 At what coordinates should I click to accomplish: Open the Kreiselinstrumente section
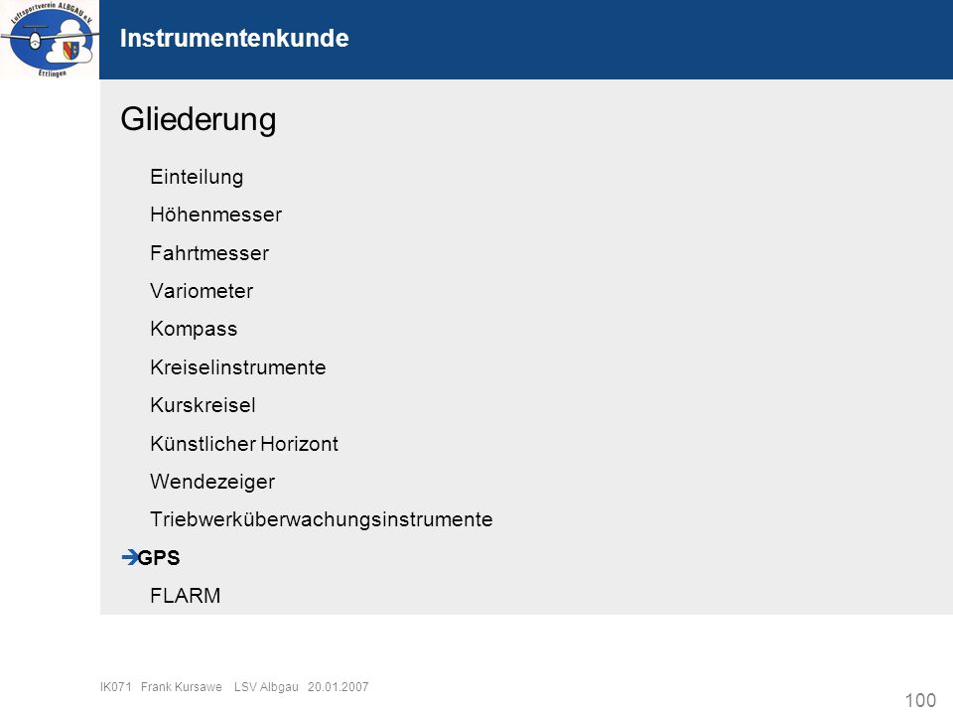(237, 367)
